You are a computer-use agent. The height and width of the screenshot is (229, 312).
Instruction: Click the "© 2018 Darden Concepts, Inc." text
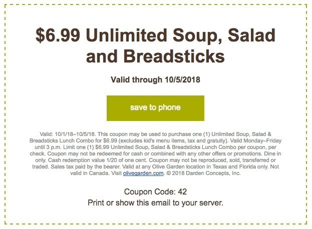203,173
